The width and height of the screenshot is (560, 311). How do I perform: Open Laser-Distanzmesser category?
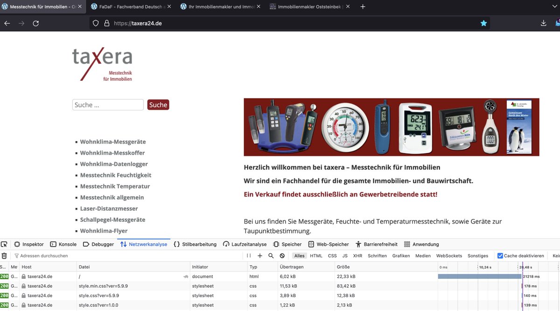[x=109, y=209]
